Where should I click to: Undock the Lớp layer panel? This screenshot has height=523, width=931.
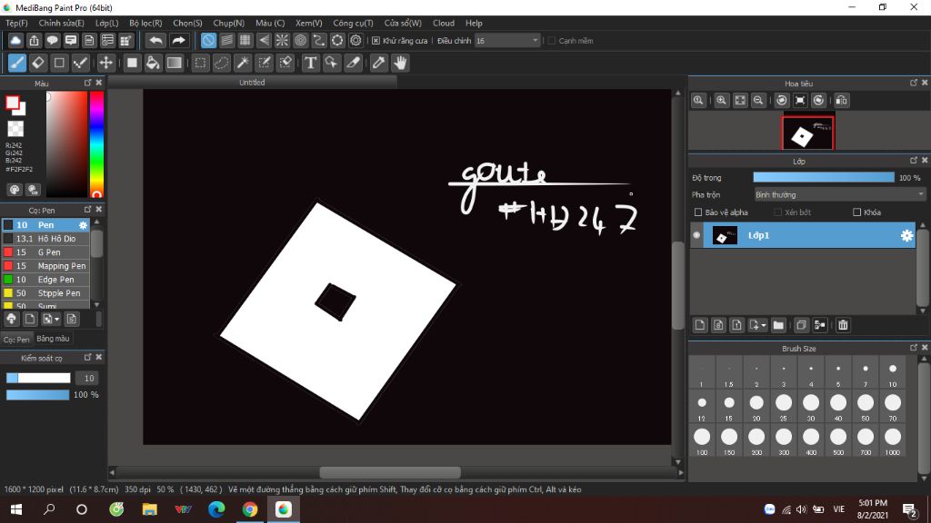click(x=914, y=161)
